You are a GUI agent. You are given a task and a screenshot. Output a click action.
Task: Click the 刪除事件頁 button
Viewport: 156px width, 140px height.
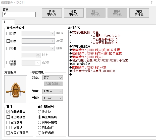coord(117,13)
